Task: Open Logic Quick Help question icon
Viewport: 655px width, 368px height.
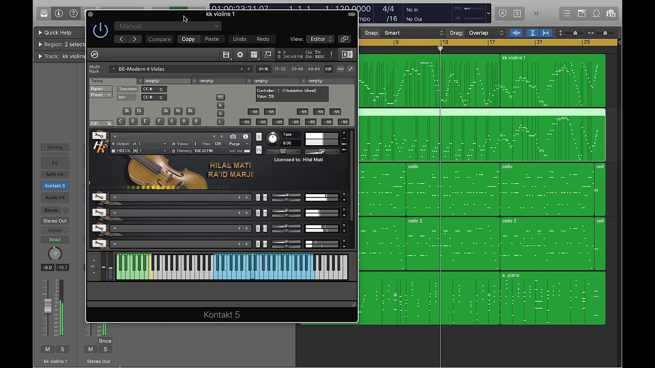Action: [74, 13]
